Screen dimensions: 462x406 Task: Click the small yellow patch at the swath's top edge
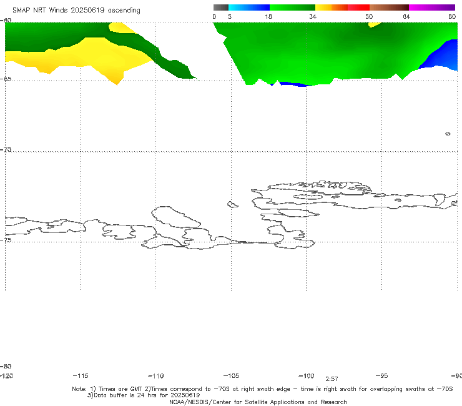pos(374,24)
